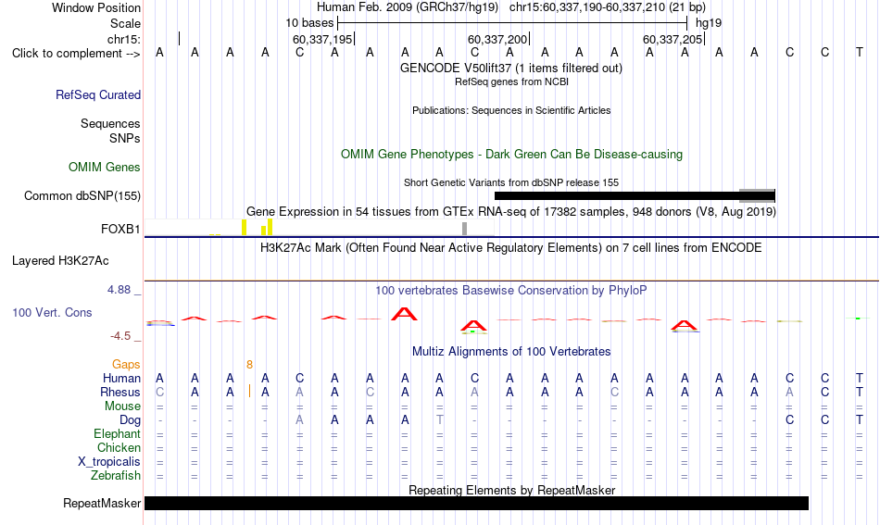Open the Layered H3K27Ac track label
Viewport: 880px width, 525px height.
tap(60, 261)
